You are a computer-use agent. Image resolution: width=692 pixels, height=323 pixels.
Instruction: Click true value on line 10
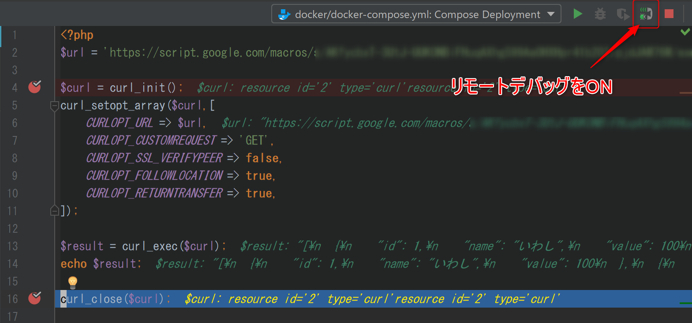pos(259,193)
